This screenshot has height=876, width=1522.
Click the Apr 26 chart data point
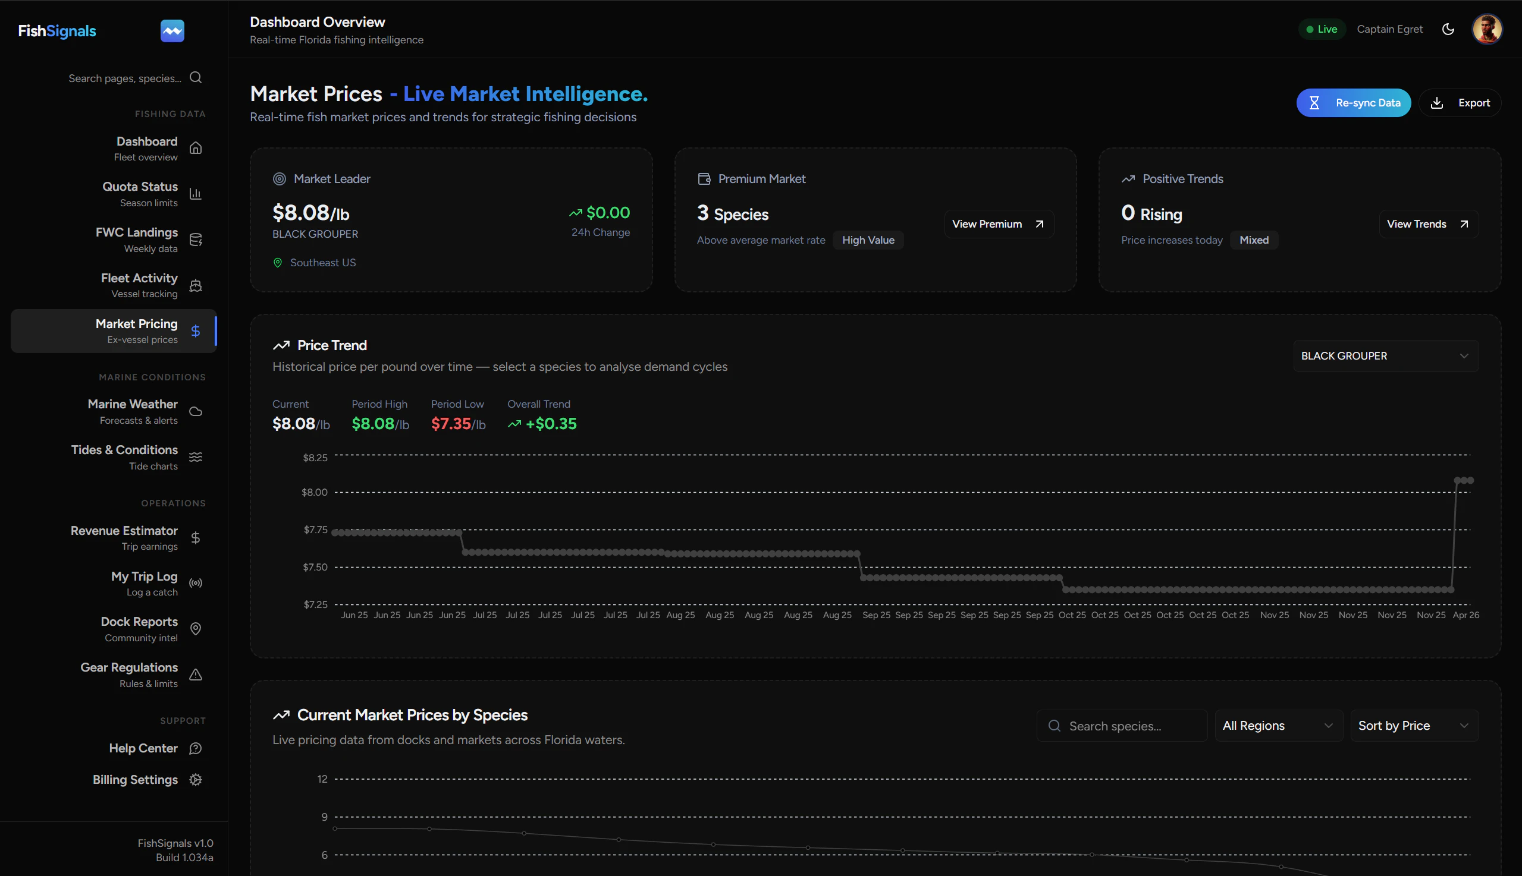tap(1470, 480)
